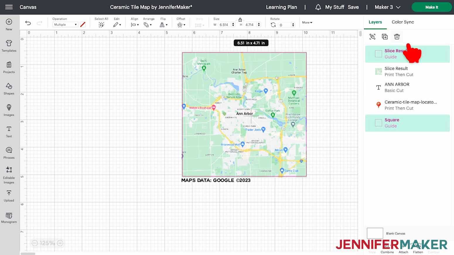
Task: Click the width W input field
Action: pos(225,25)
